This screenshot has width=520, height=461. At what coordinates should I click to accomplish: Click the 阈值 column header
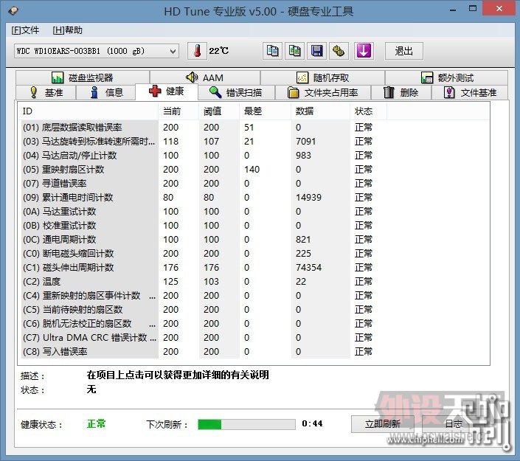(219, 111)
